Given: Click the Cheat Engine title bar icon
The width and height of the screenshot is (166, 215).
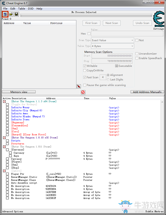Looking at the screenshot, I should point(3,3).
